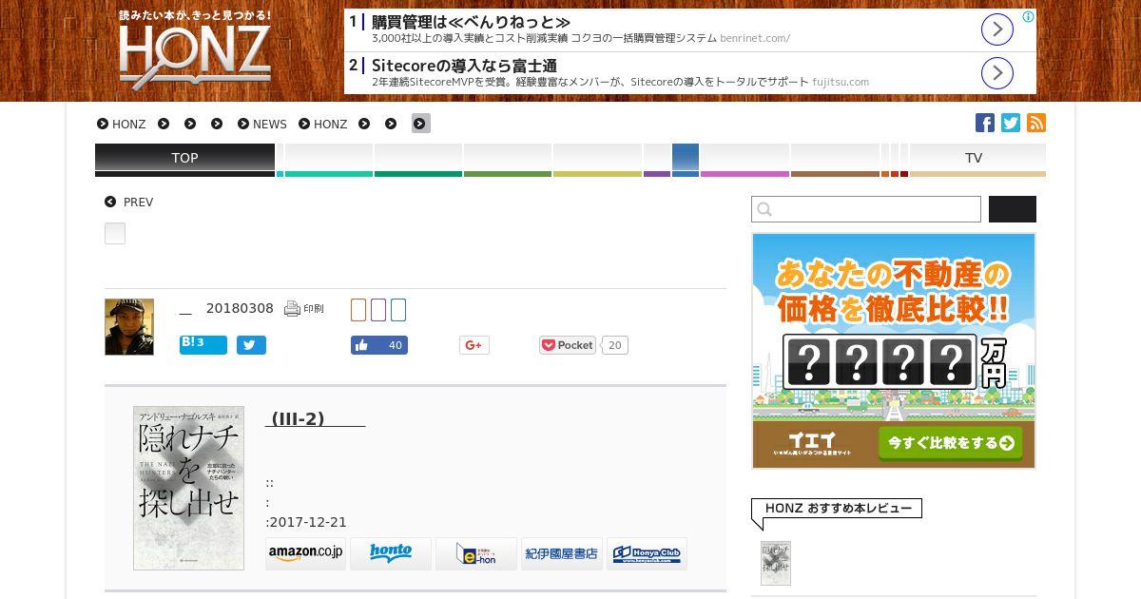The image size is (1141, 599).
Task: Open the 購買管理は≪べんりねっと≫ ad headline
Action: (471, 22)
